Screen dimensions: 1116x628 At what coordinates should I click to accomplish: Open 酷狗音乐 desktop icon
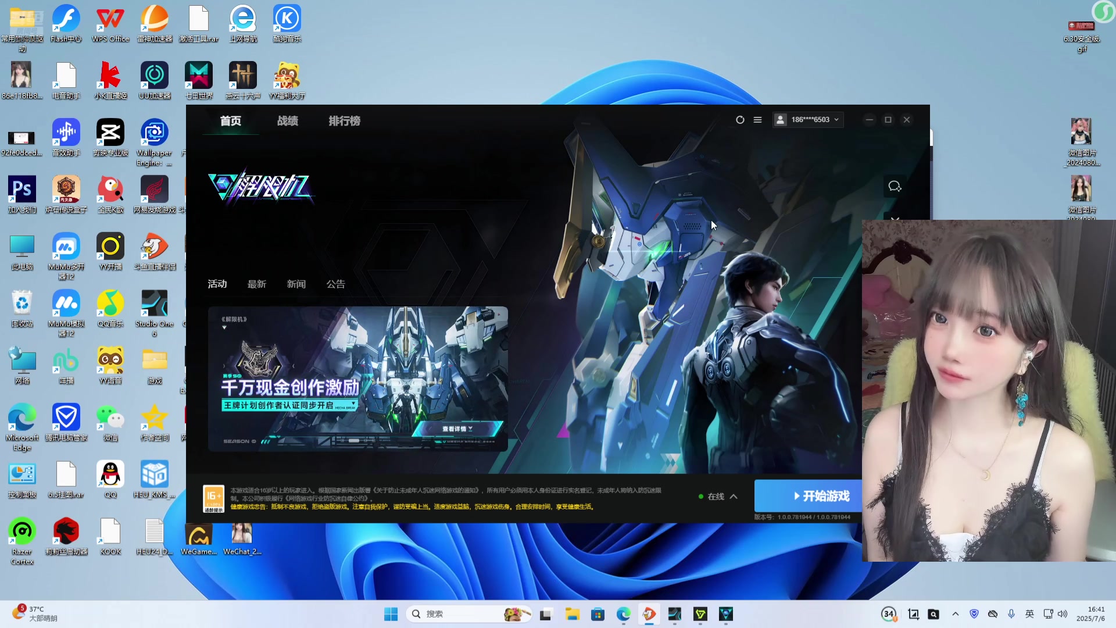point(287,24)
